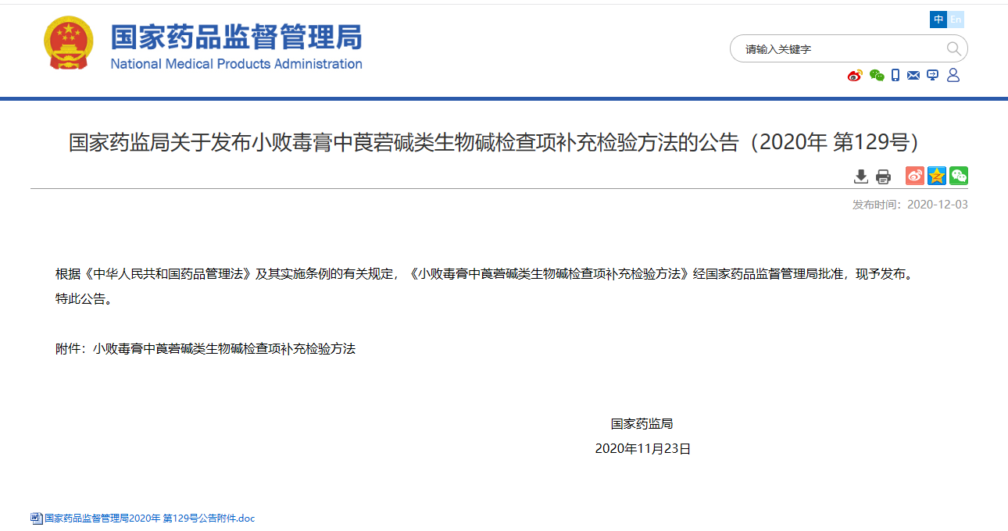Share article to WeChat

click(x=959, y=176)
